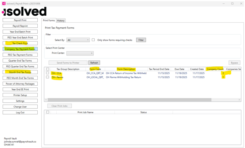Open the Print Center dropdown
This screenshot has height=148, width=245.
[80, 53]
